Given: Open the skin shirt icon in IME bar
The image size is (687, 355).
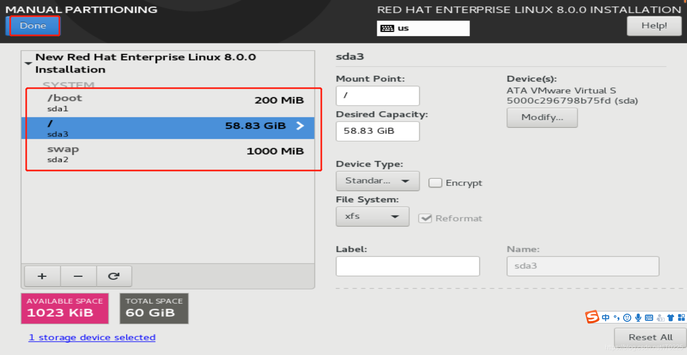Looking at the screenshot, I should coord(671,318).
